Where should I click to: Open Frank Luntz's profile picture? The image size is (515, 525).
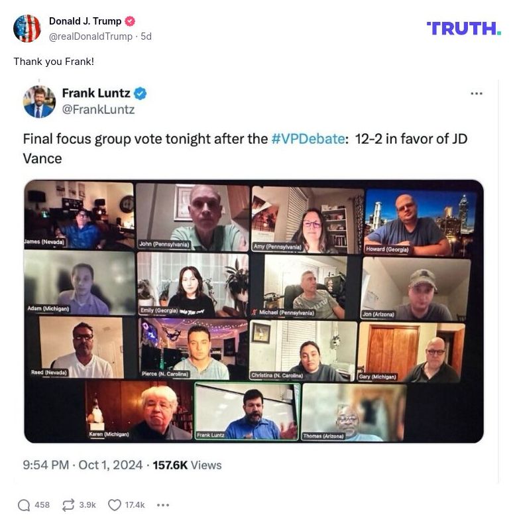[39, 101]
